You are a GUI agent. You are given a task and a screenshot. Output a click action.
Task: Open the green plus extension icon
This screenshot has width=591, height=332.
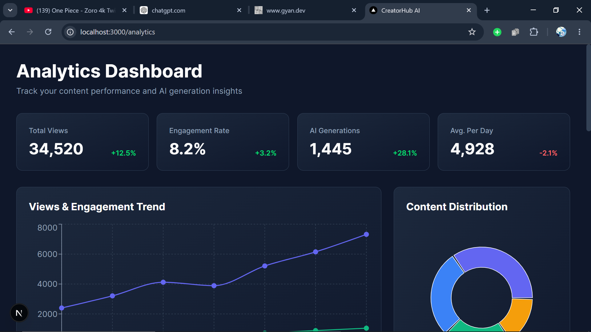tap(497, 32)
